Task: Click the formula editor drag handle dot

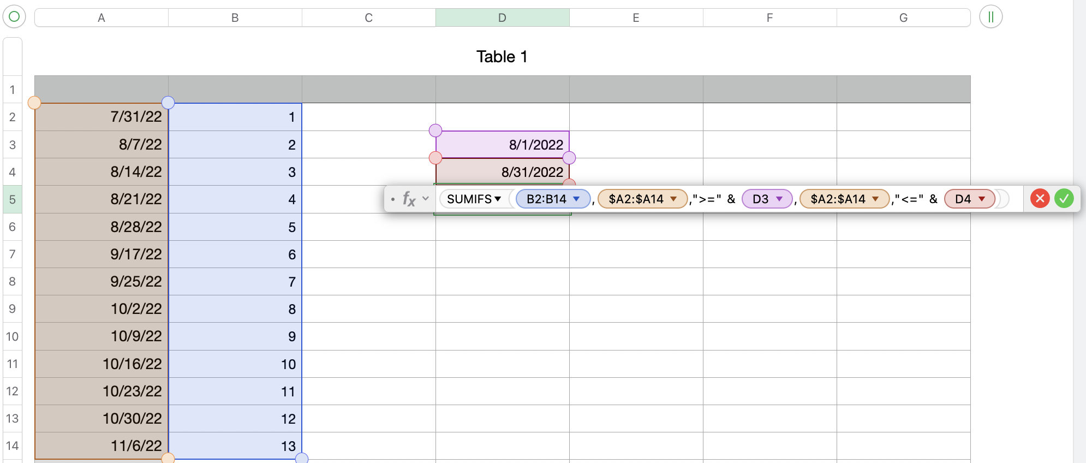Action: click(393, 199)
